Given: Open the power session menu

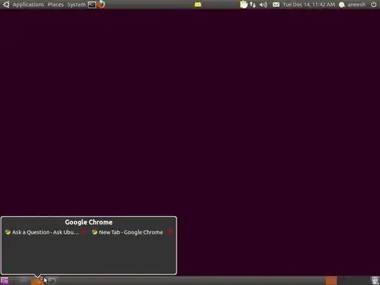Looking at the screenshot, I should point(374,4).
